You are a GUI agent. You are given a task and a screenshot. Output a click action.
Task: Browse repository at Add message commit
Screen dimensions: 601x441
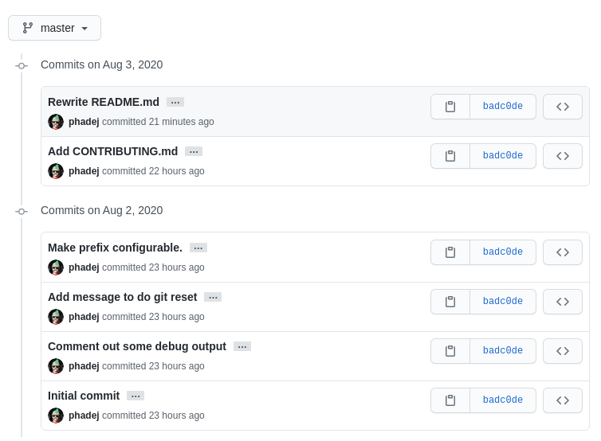point(563,302)
